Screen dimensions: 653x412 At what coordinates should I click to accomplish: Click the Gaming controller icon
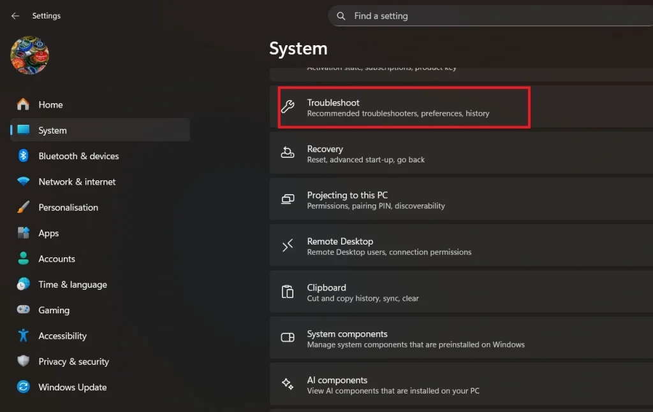pos(24,310)
